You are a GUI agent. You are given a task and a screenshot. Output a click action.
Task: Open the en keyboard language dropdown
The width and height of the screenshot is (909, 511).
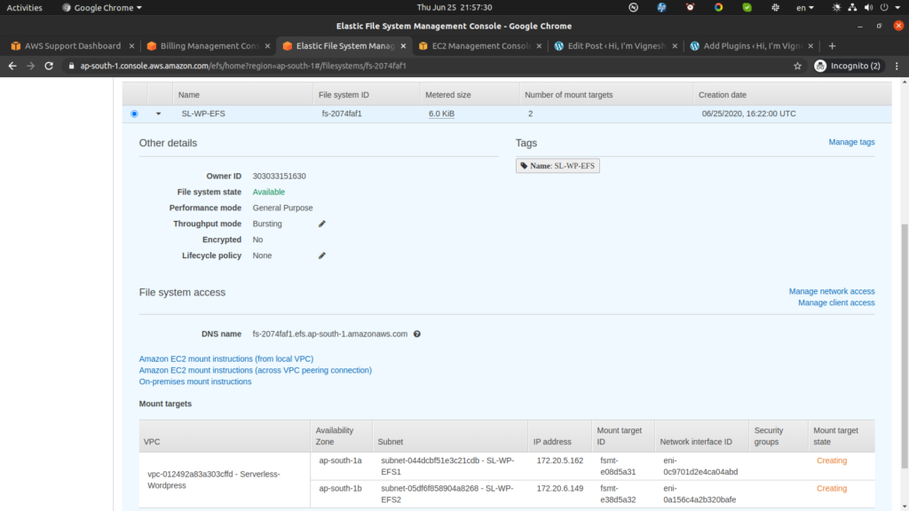click(804, 7)
